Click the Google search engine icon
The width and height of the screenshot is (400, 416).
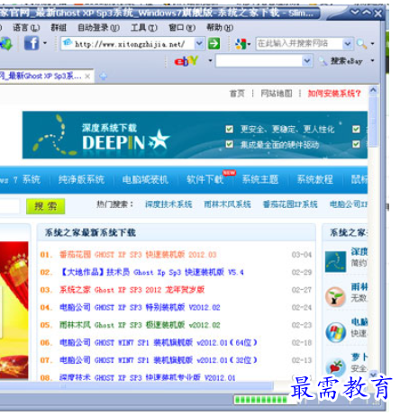point(241,44)
